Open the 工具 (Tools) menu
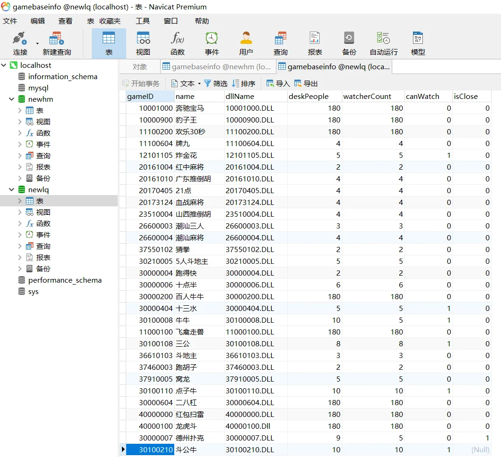Viewport: 501px width, 457px height. point(142,21)
